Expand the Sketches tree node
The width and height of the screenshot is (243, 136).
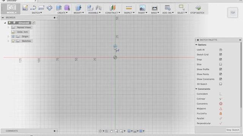[8, 41]
